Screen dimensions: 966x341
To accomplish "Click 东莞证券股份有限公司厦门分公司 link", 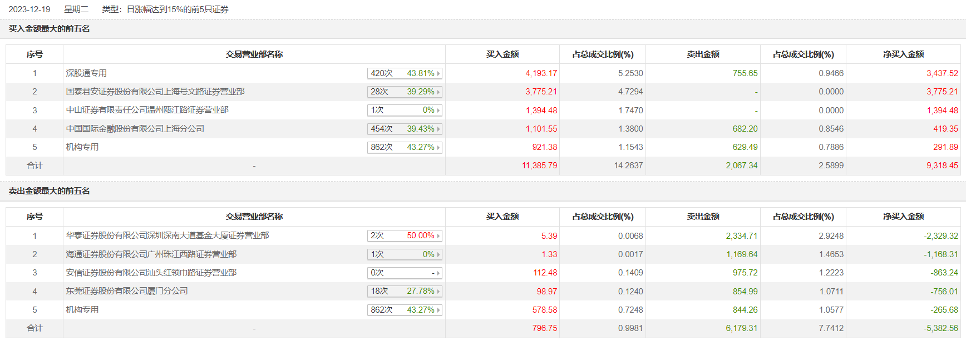I will point(127,291).
